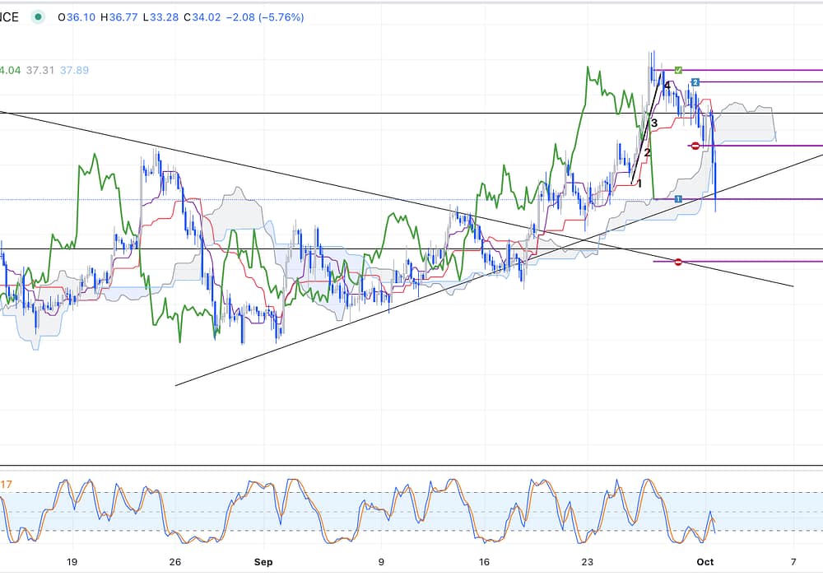Select Elliott wave label 2
Screen dimensions: 823x576
tap(647, 152)
